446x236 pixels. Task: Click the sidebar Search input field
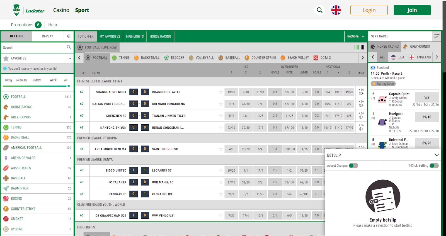tap(33, 48)
